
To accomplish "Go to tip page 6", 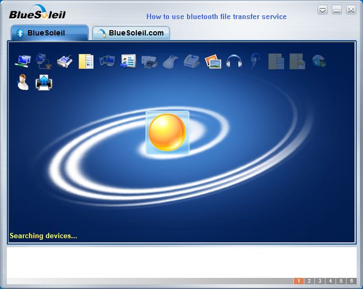I will coord(352,281).
